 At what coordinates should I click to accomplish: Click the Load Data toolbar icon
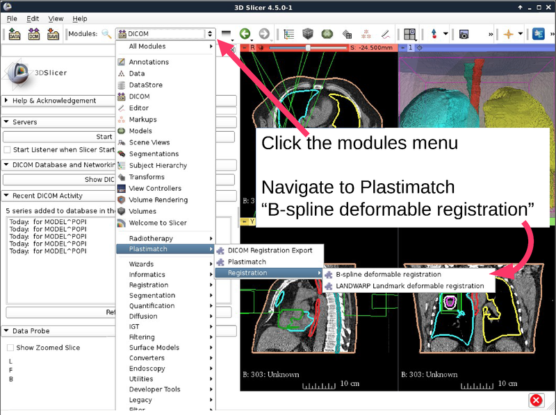[15, 33]
